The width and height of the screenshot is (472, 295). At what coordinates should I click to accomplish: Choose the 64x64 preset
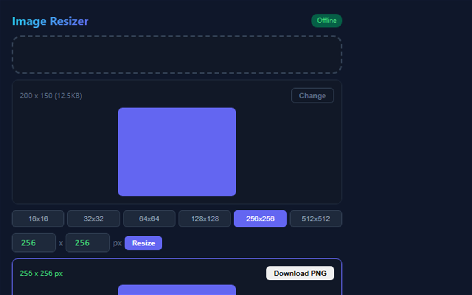point(149,219)
